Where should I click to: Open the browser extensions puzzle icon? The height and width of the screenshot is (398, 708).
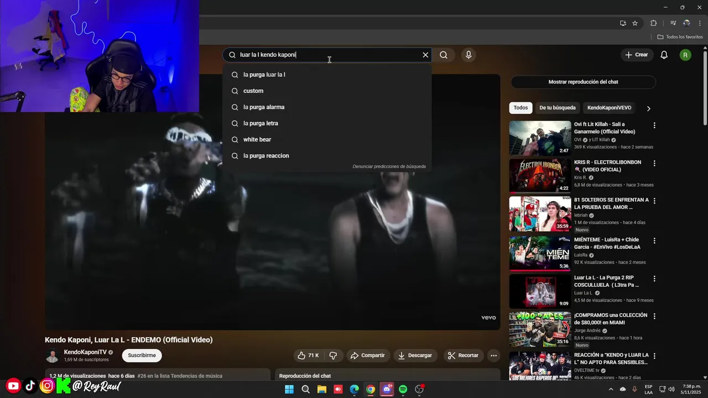pyautogui.click(x=654, y=23)
